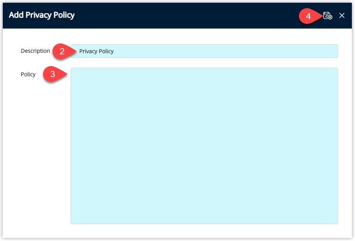Click inside the large Policy text area
The height and width of the screenshot is (241, 355).
pos(204,146)
